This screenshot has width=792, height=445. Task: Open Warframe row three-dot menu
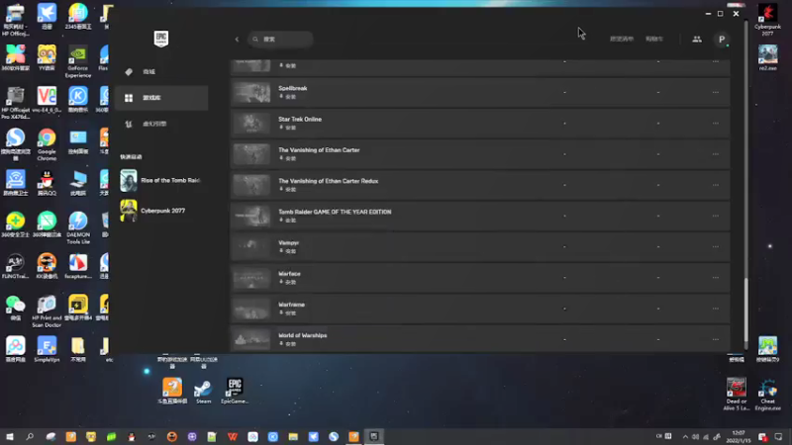(715, 309)
